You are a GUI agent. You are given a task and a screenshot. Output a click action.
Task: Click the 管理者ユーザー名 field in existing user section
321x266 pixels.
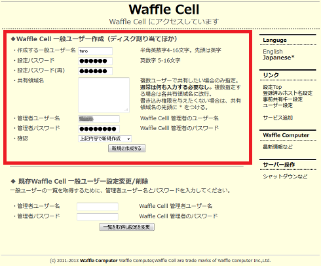(98, 207)
